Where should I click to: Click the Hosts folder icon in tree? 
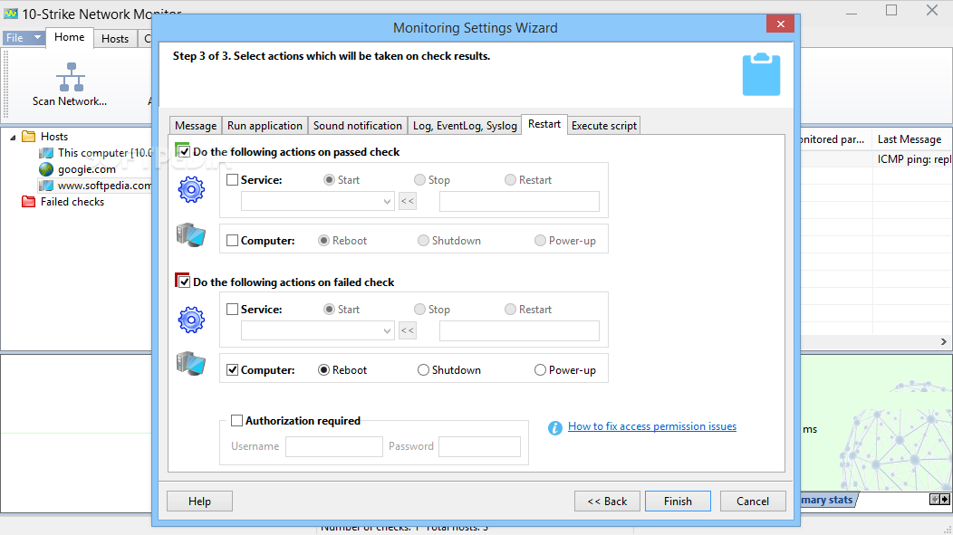coord(29,136)
